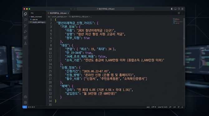Click the 신청_방법 value 온라인 신청
Screen dimensions: 209x116
(x=109, y=75)
